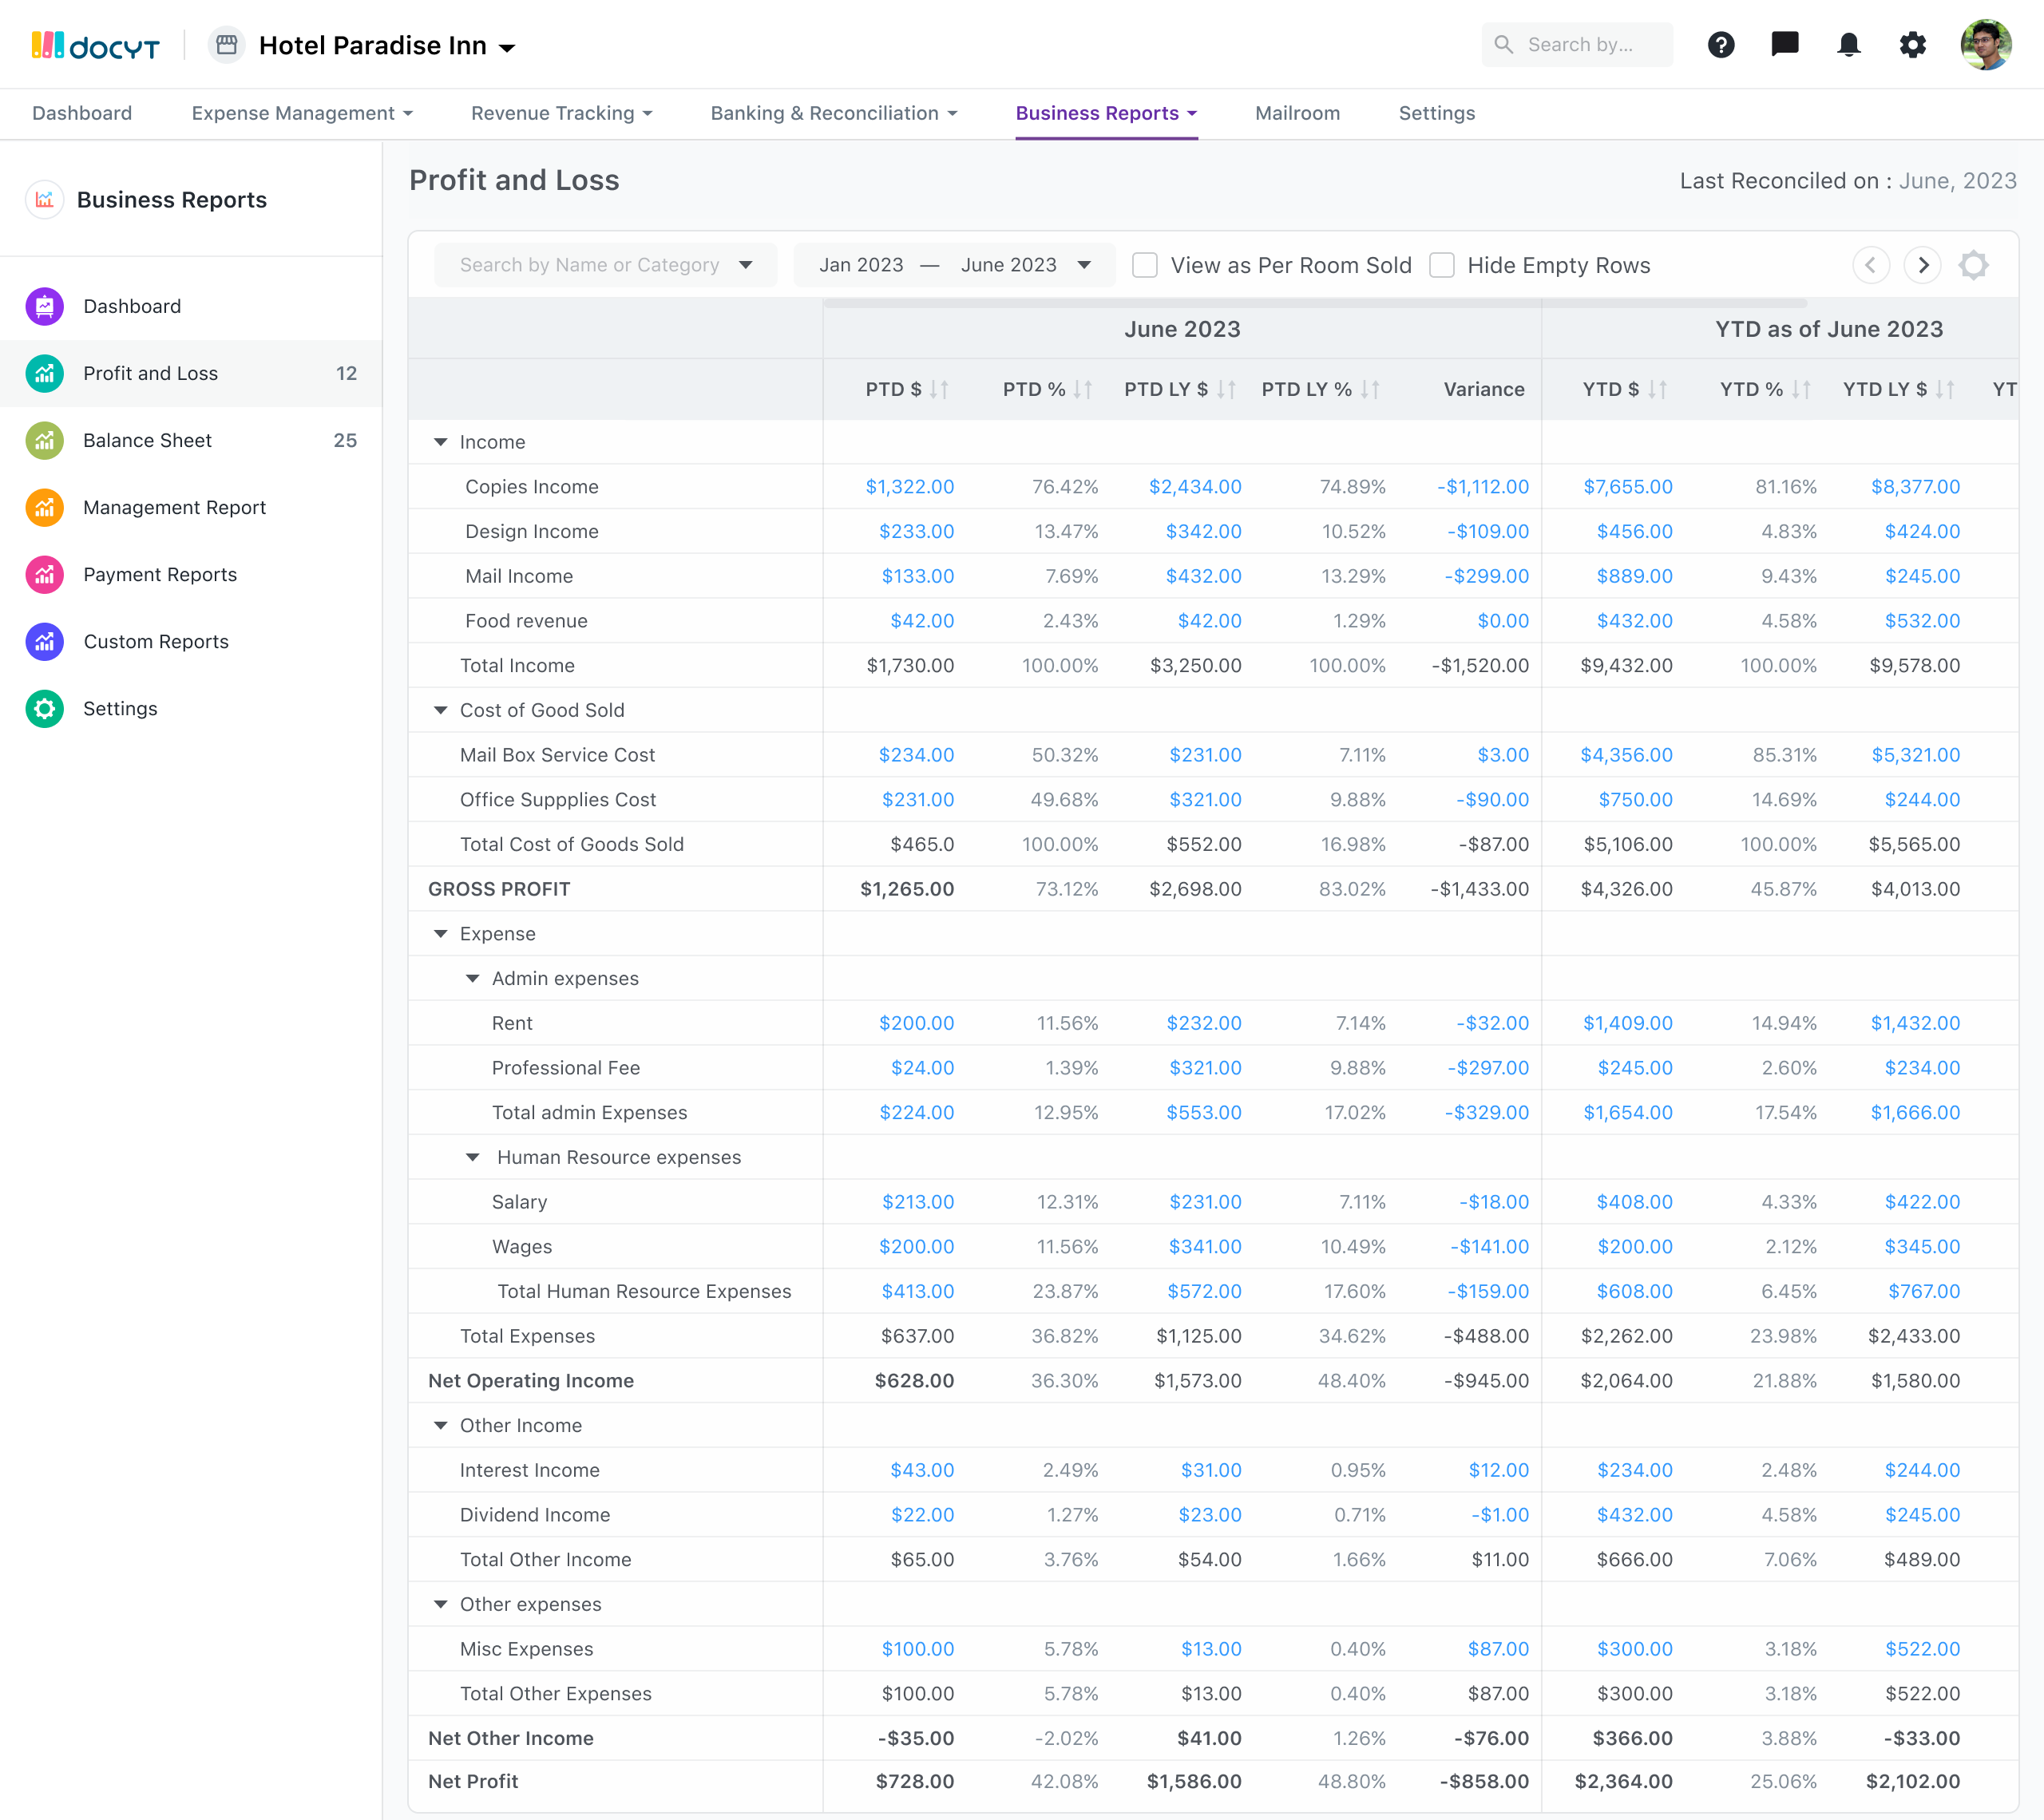2044x1820 pixels.
Task: Open the Jan 2023 to June 2023 date picker
Action: pyautogui.click(x=954, y=265)
